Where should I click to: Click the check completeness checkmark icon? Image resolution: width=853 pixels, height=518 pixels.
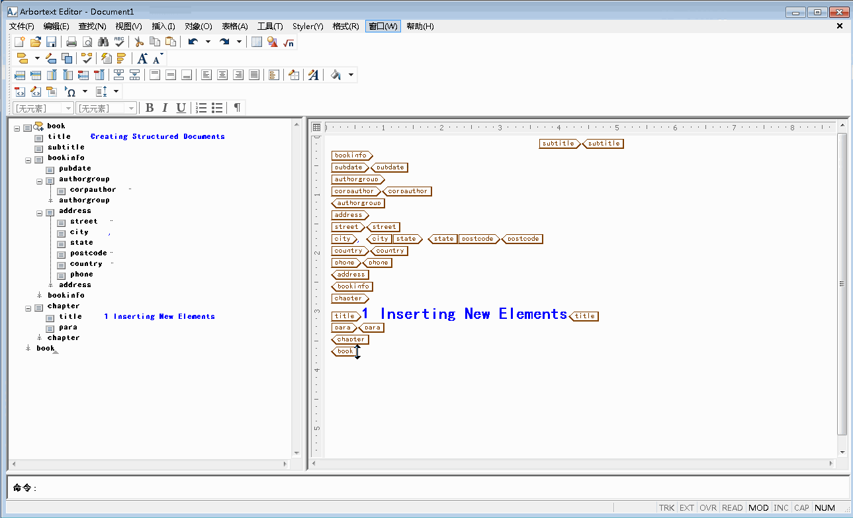tap(87, 58)
